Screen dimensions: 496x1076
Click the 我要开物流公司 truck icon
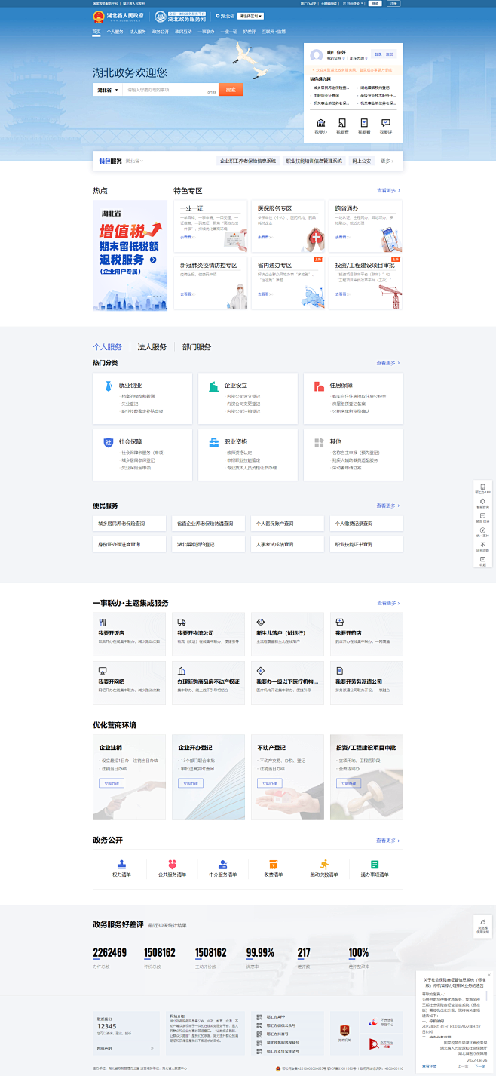tap(181, 622)
